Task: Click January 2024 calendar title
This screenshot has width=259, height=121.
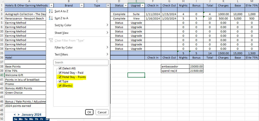Action: click(31, 115)
